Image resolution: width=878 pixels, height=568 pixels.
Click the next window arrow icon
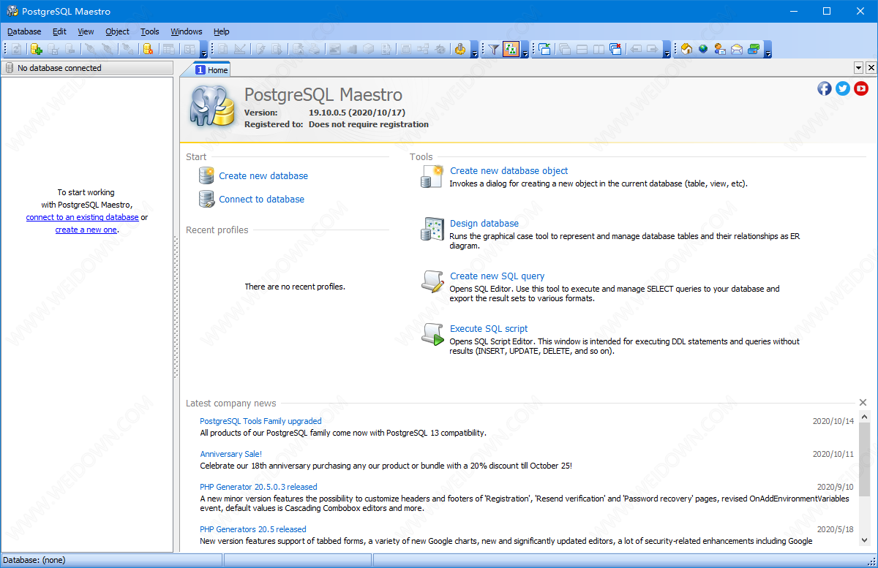coord(652,49)
